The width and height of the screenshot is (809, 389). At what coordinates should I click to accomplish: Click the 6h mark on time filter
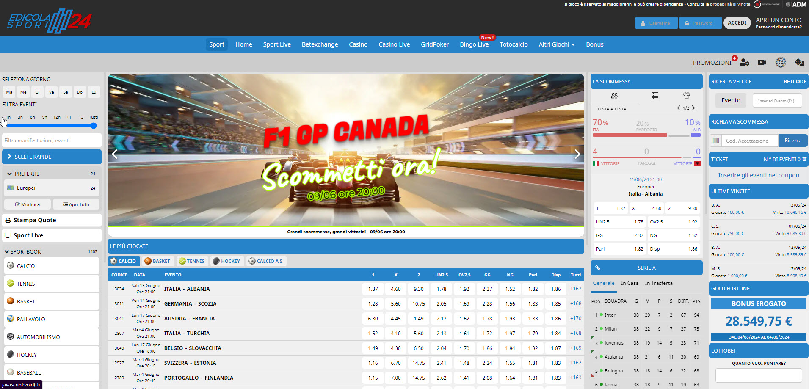click(x=32, y=117)
